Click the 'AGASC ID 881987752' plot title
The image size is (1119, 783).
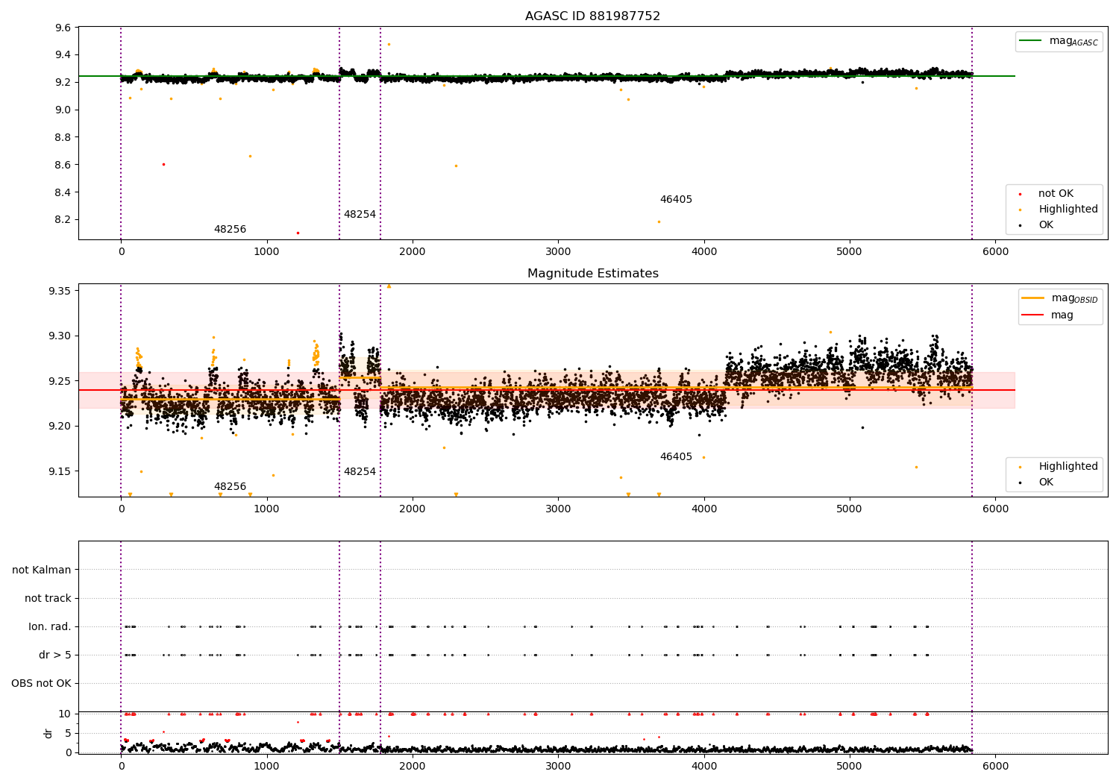click(592, 16)
